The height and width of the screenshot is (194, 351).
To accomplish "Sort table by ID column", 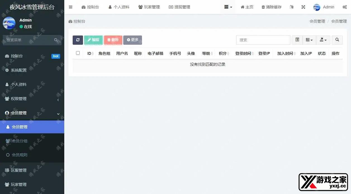I will [89, 53].
